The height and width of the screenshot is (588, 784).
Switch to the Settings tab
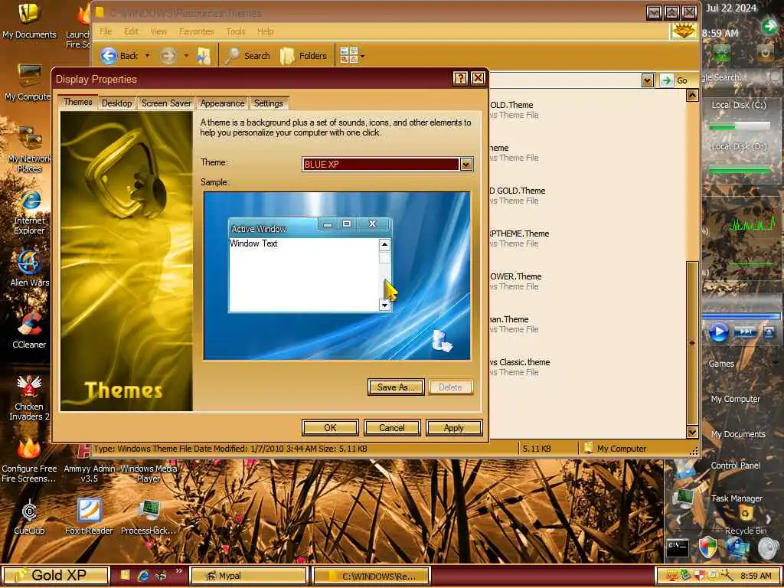click(x=269, y=103)
